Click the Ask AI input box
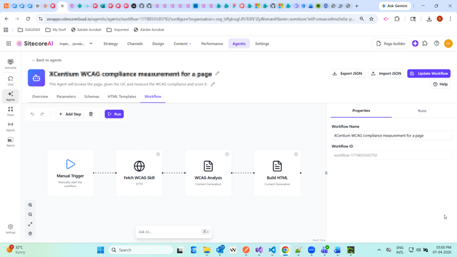The width and height of the screenshot is (457, 257). (173, 232)
